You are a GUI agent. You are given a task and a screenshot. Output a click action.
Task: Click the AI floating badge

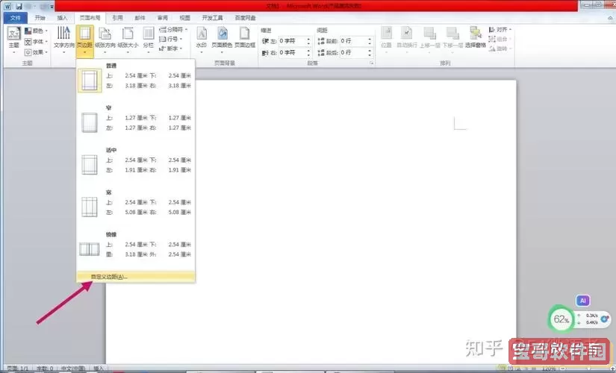pos(583,301)
